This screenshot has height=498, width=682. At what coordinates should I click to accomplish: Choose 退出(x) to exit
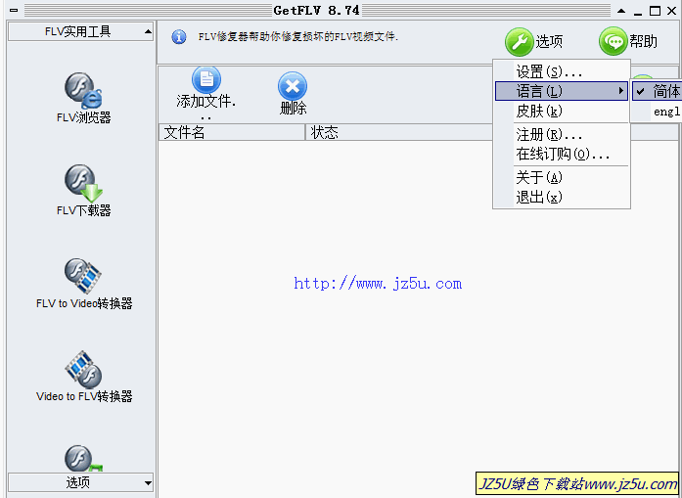(562, 197)
